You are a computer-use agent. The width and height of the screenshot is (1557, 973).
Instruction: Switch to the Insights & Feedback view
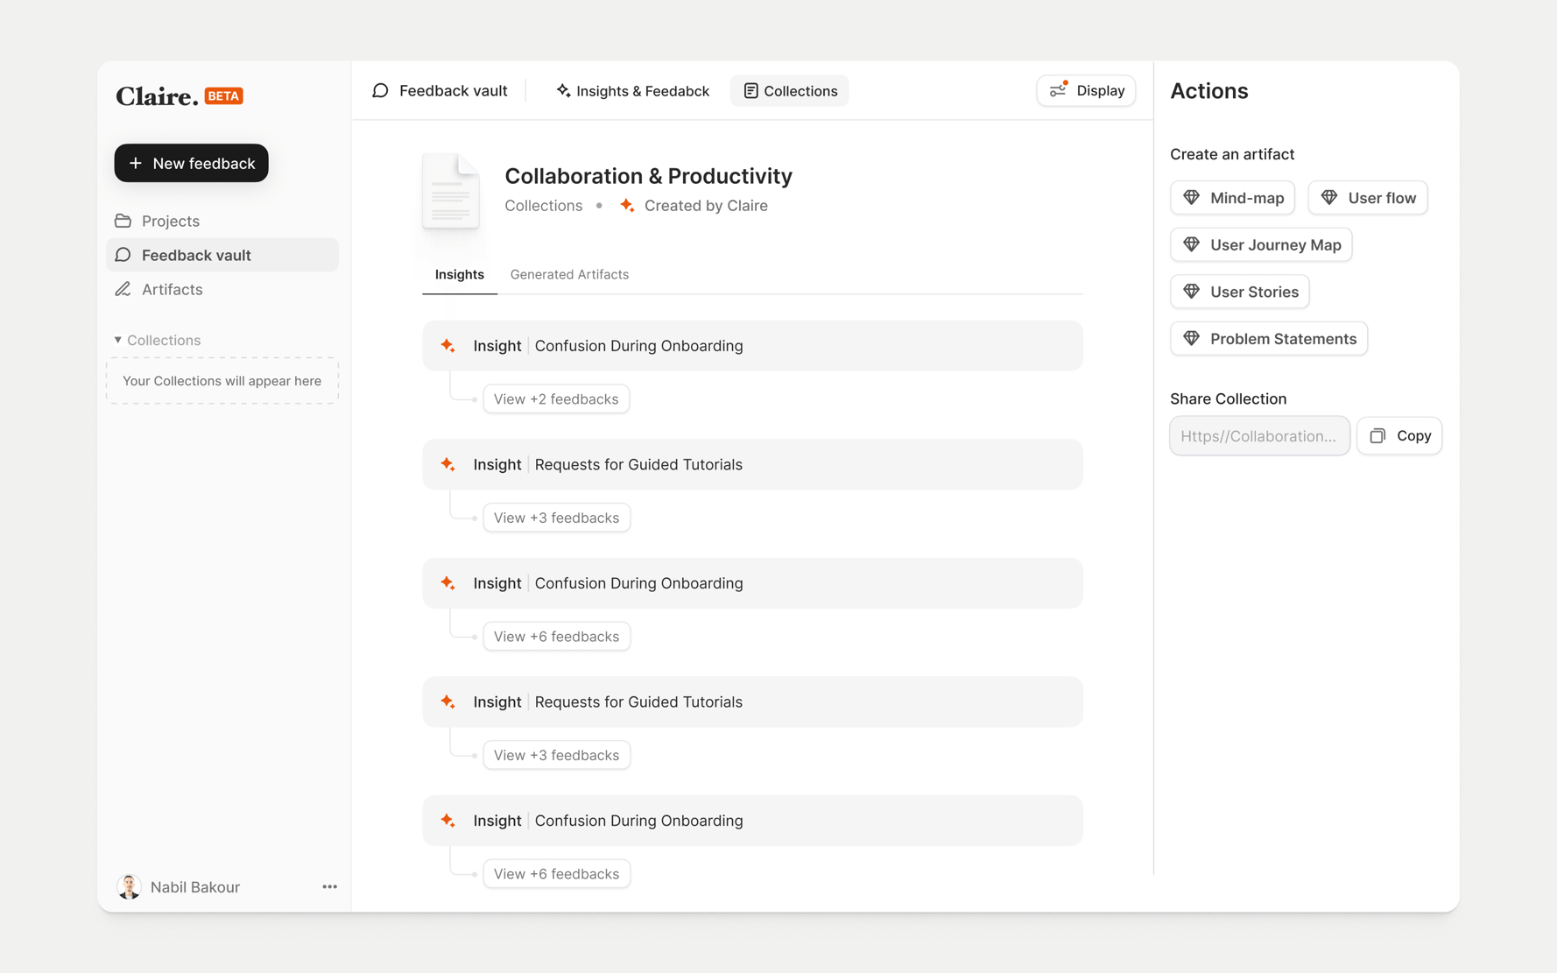(632, 91)
